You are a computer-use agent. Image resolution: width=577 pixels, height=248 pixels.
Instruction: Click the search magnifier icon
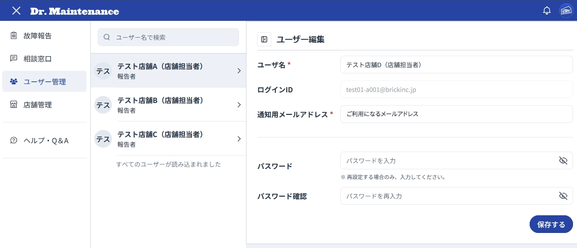point(107,38)
